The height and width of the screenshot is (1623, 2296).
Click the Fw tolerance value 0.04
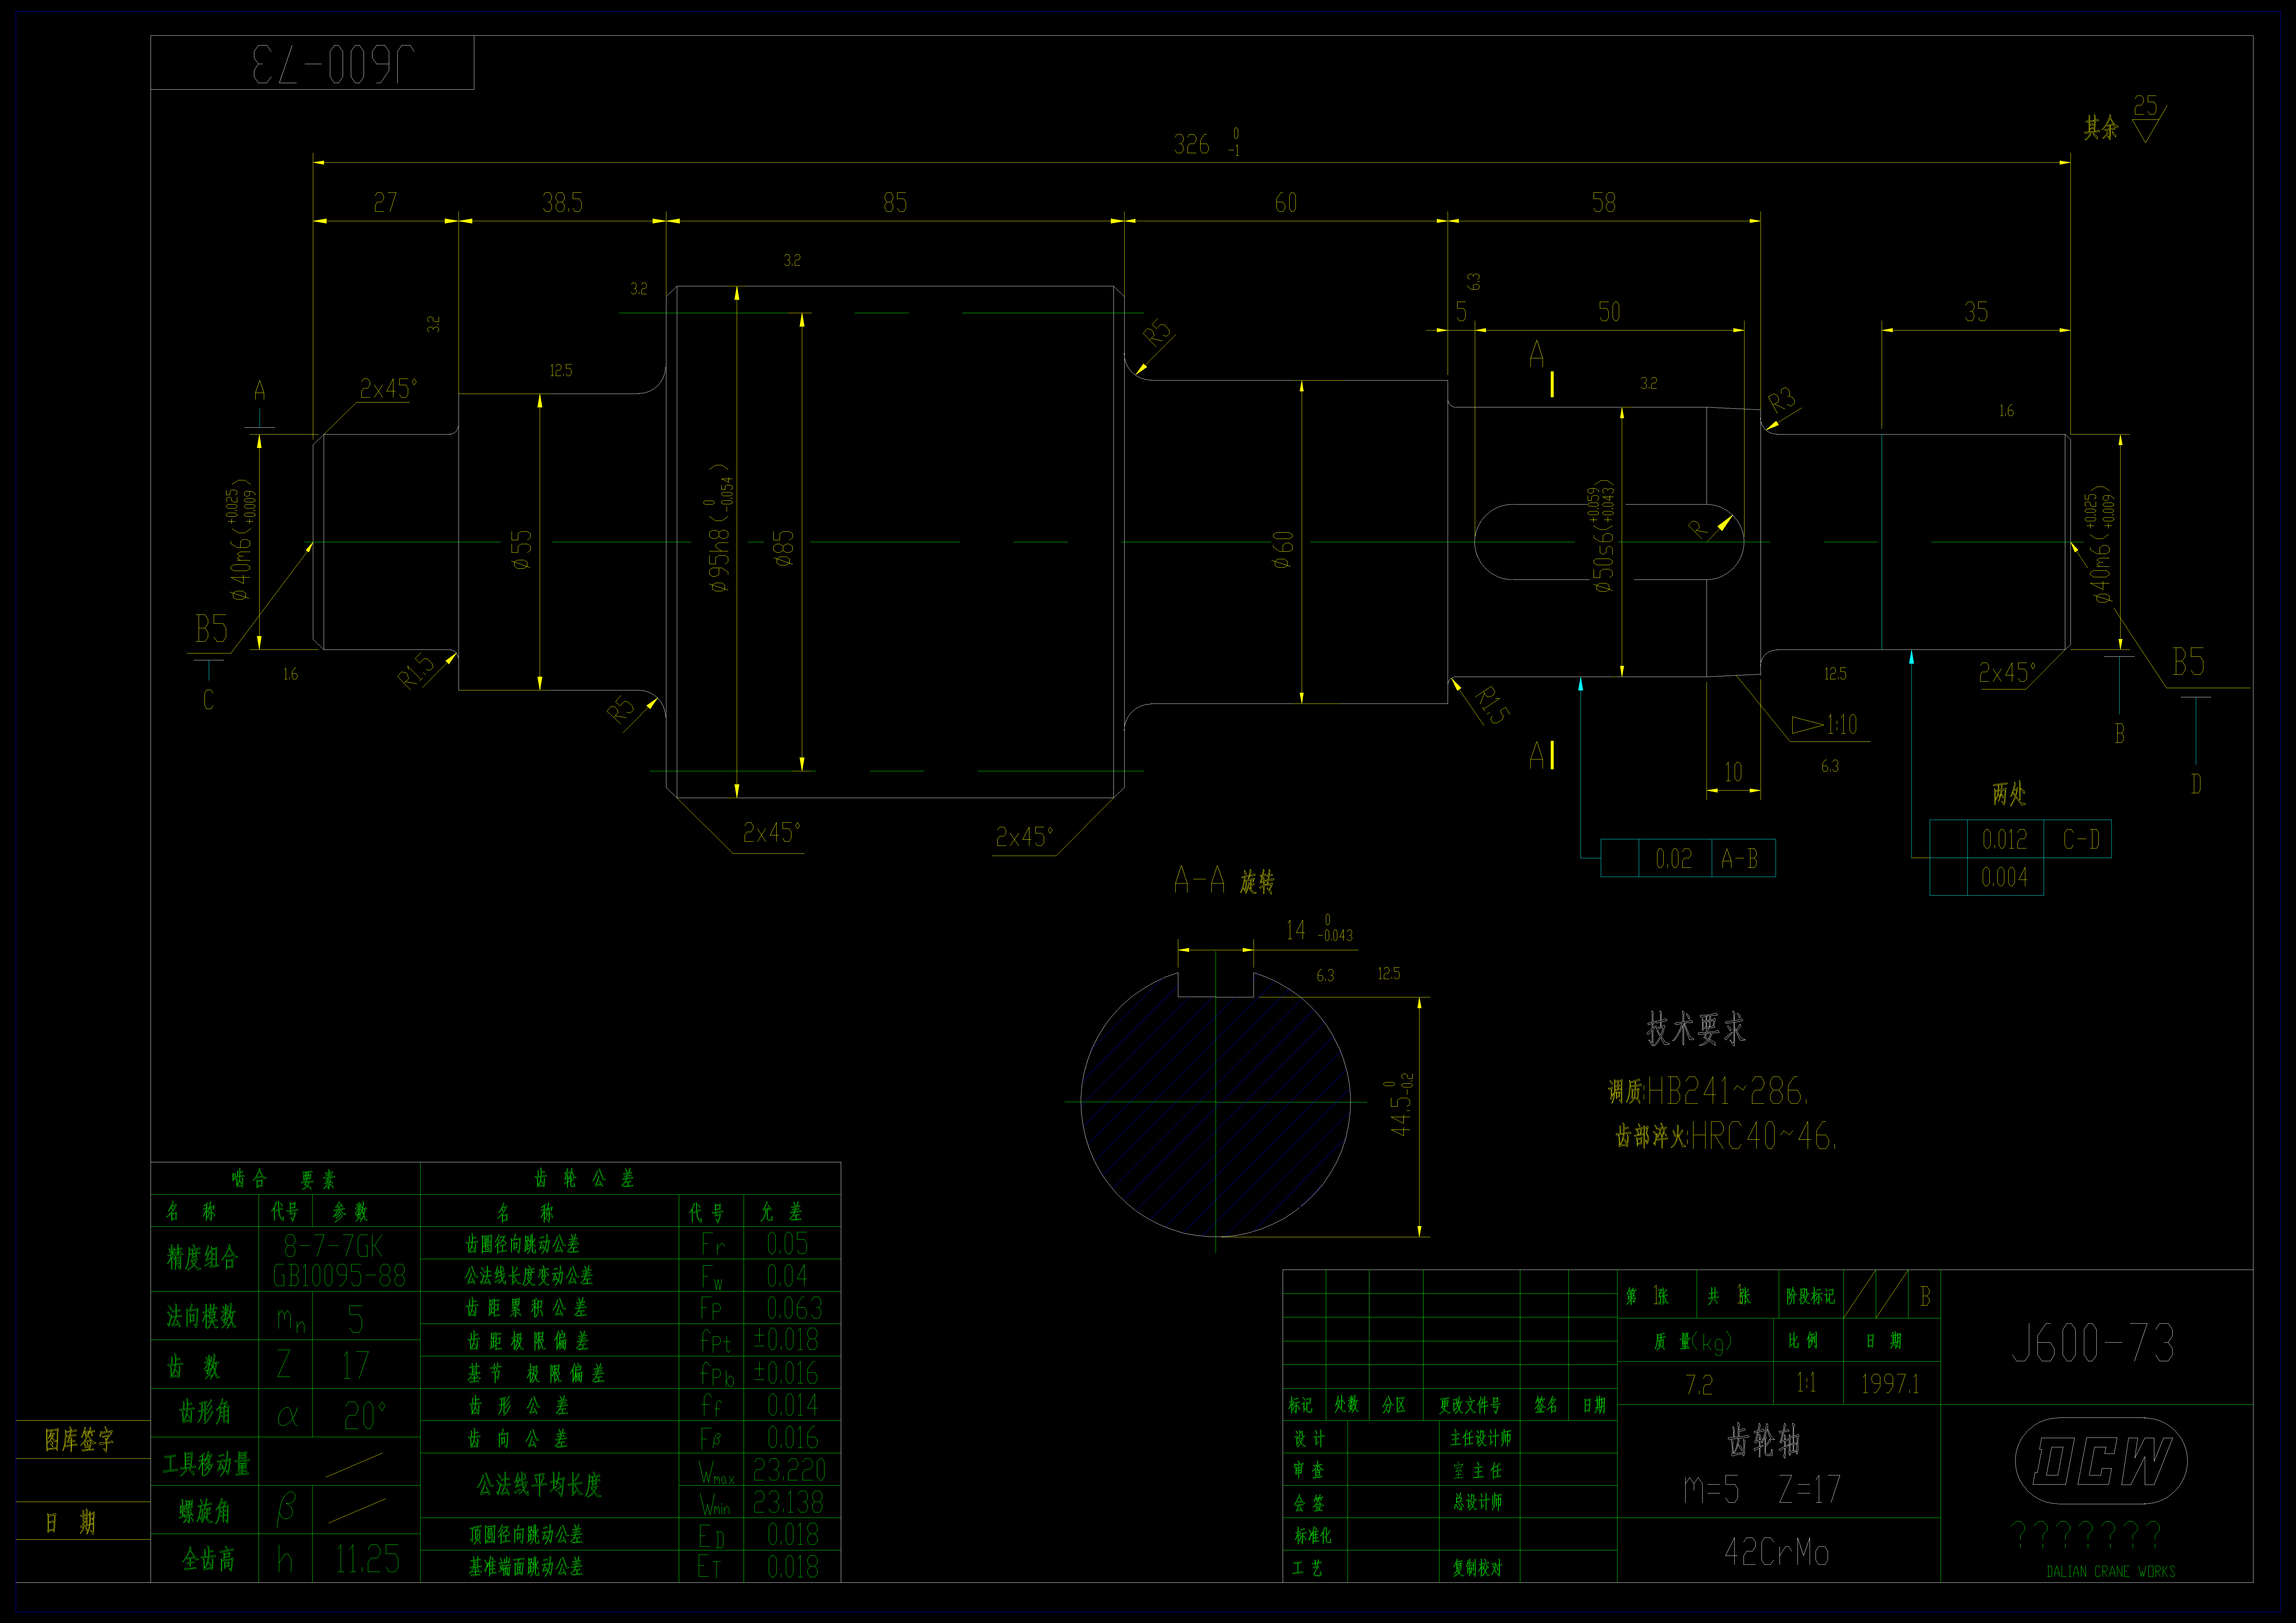(787, 1276)
